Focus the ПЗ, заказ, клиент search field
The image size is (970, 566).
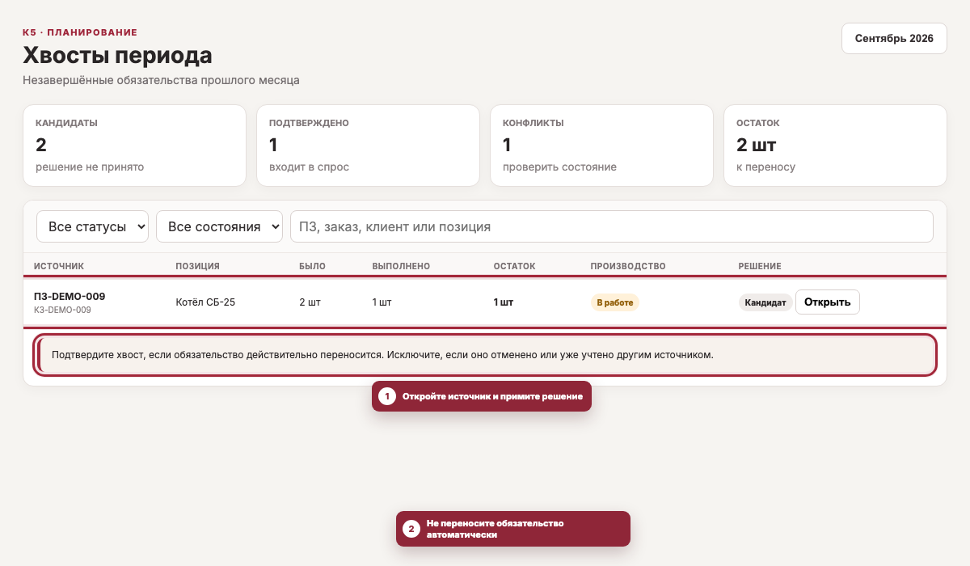coord(612,226)
